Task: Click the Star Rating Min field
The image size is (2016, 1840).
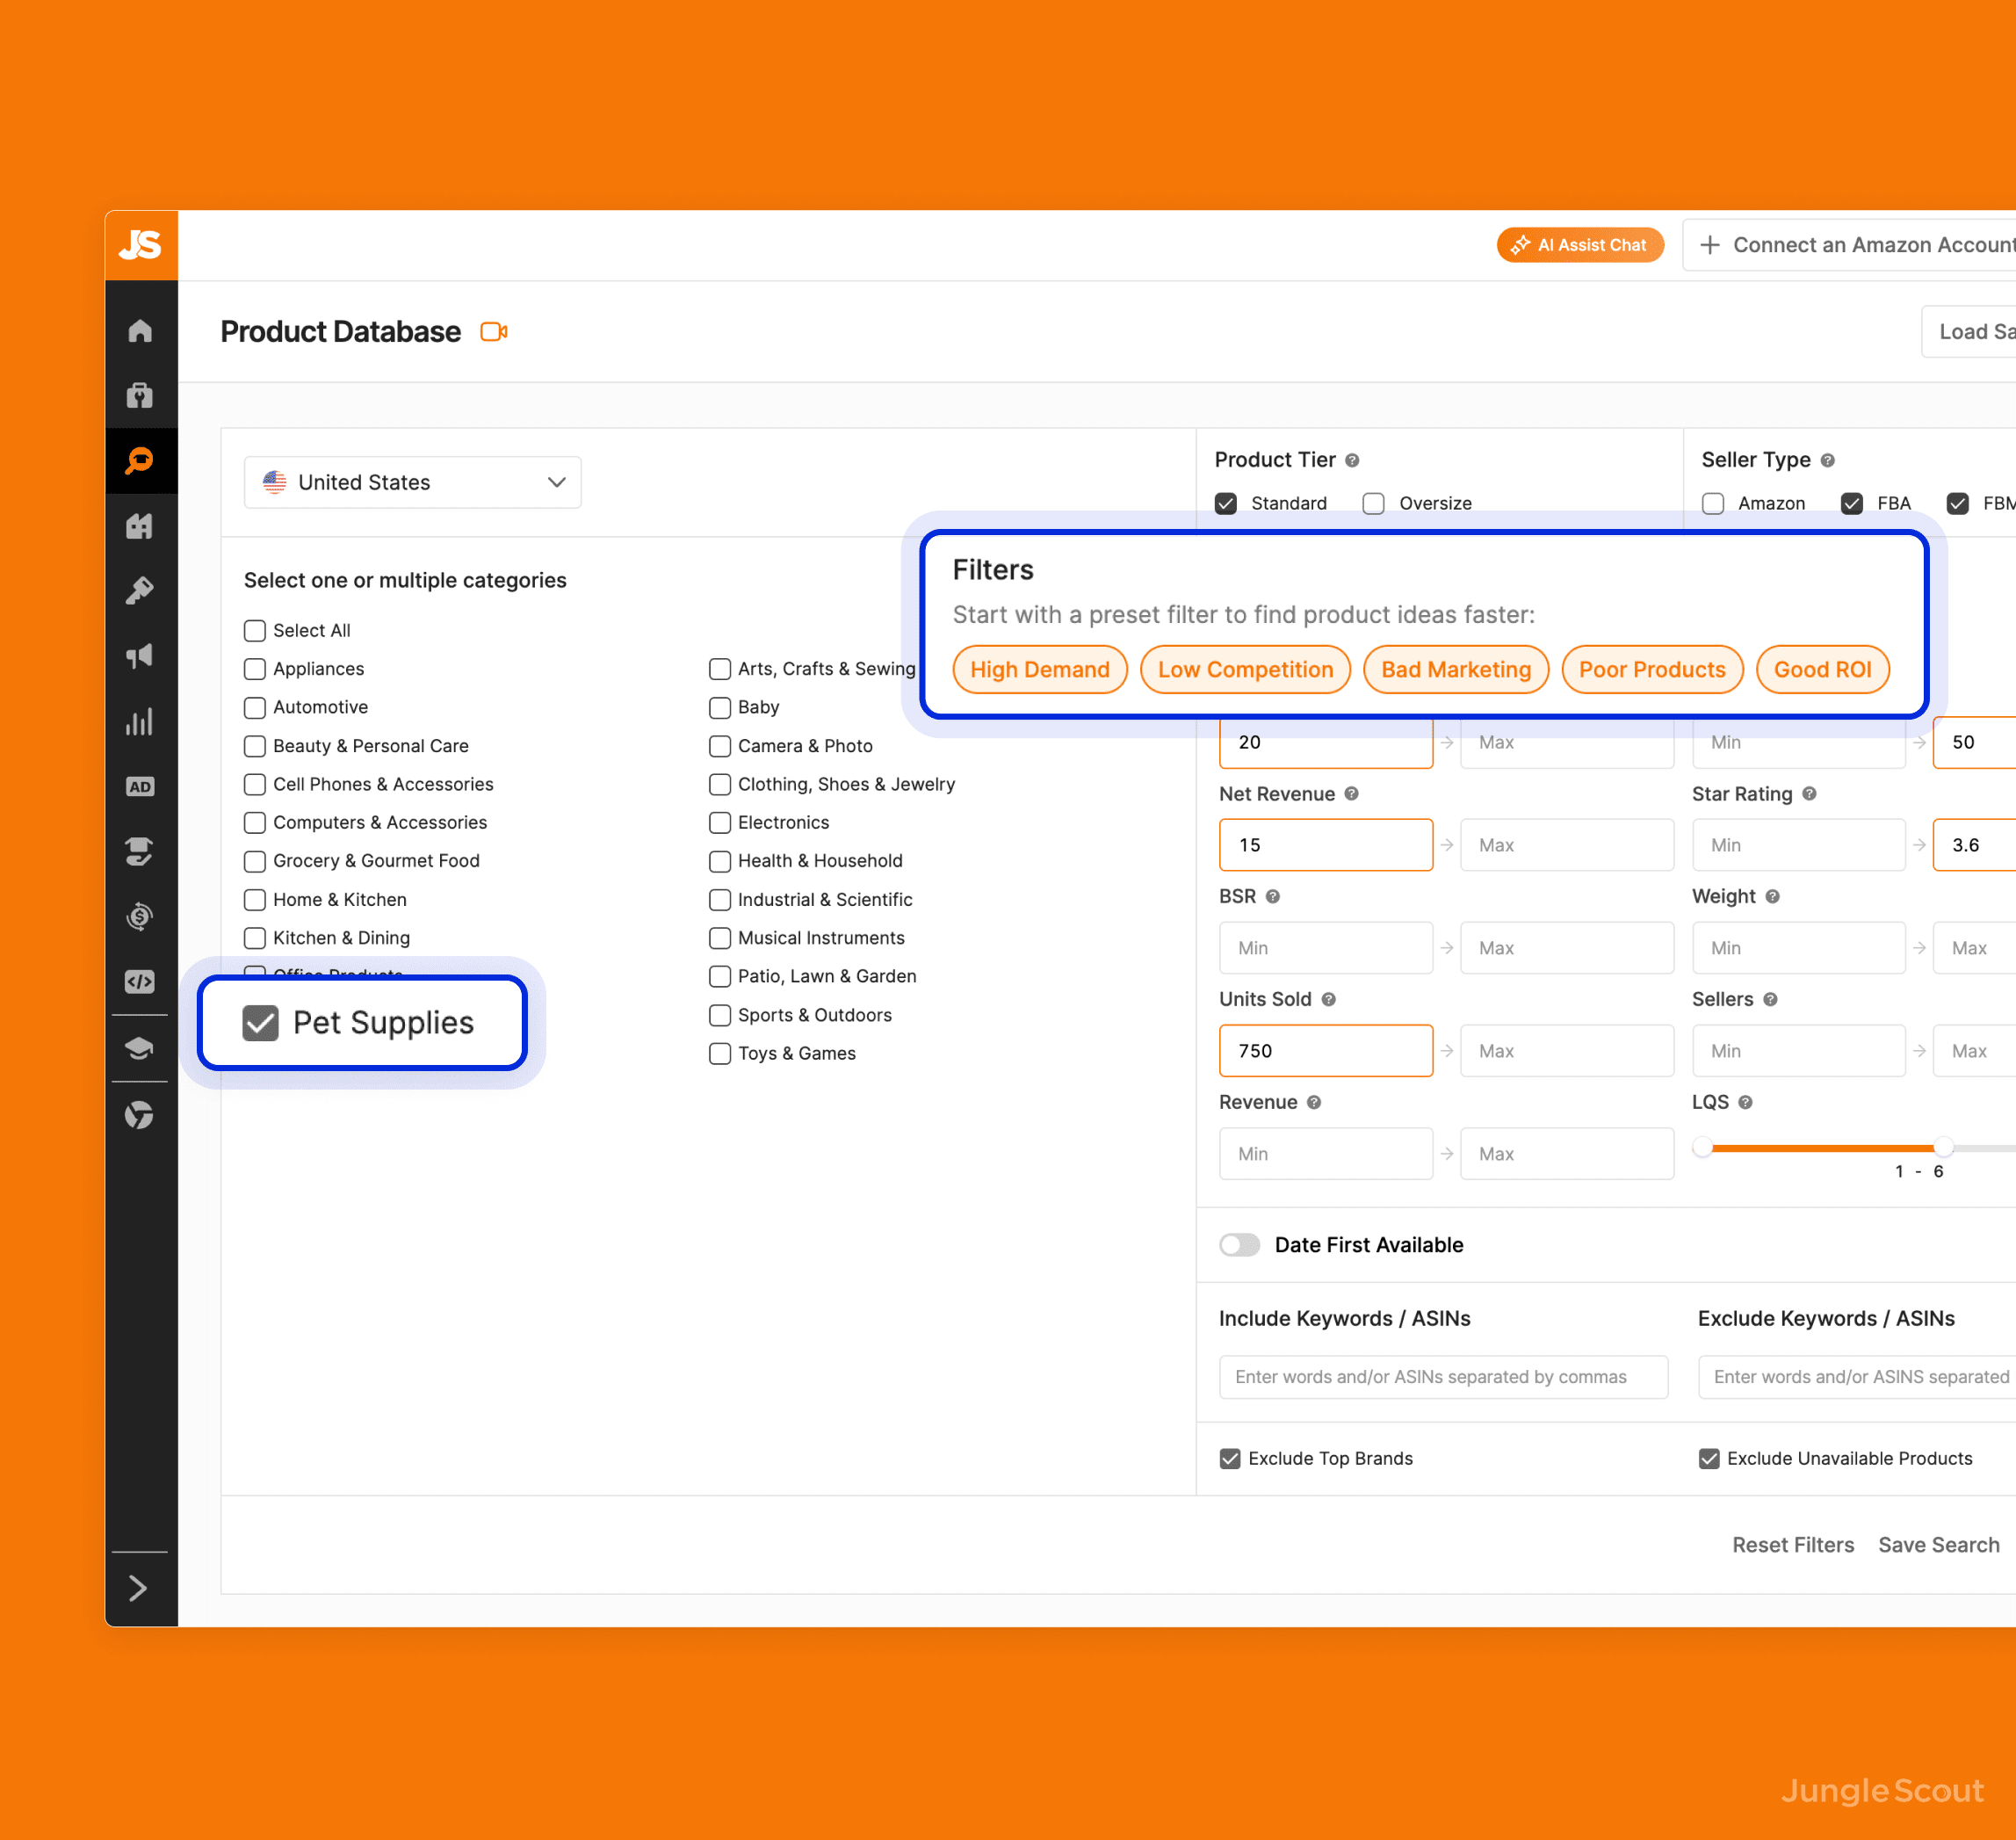Action: (1798, 844)
